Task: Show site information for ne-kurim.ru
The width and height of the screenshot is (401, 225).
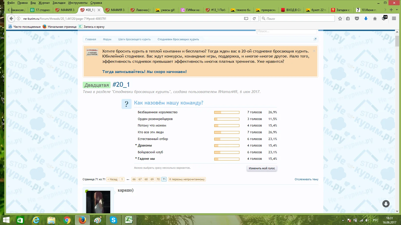Action: [x=19, y=18]
